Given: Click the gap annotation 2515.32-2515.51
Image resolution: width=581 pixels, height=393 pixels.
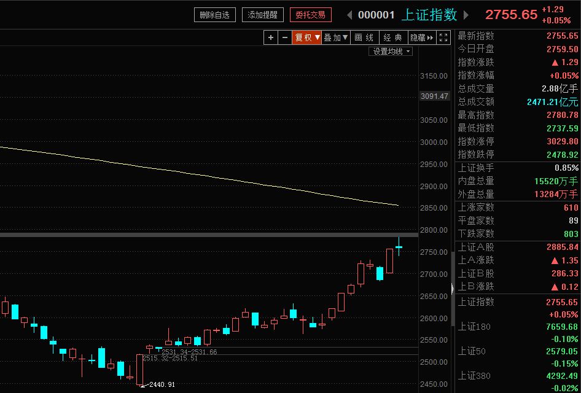Looking at the screenshot, I should coord(170,358).
